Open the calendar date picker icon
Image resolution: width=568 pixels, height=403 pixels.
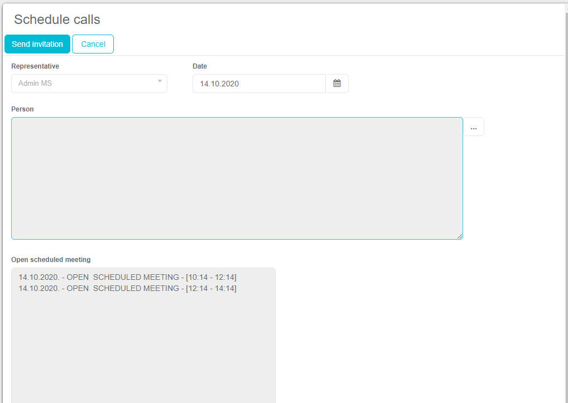[337, 84]
